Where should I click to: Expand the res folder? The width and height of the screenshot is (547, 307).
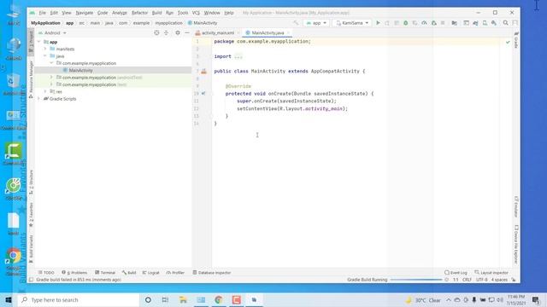pos(45,91)
